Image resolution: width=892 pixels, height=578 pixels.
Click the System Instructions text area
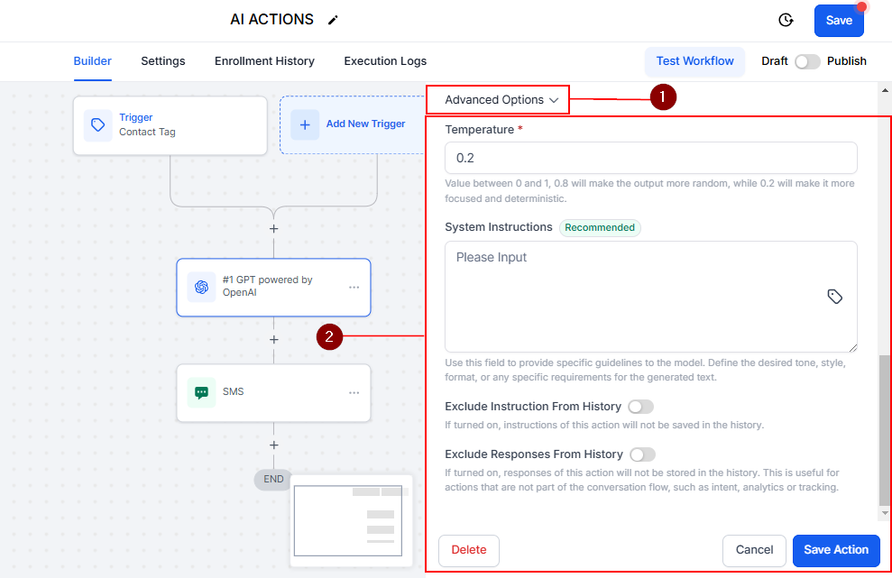pos(651,297)
